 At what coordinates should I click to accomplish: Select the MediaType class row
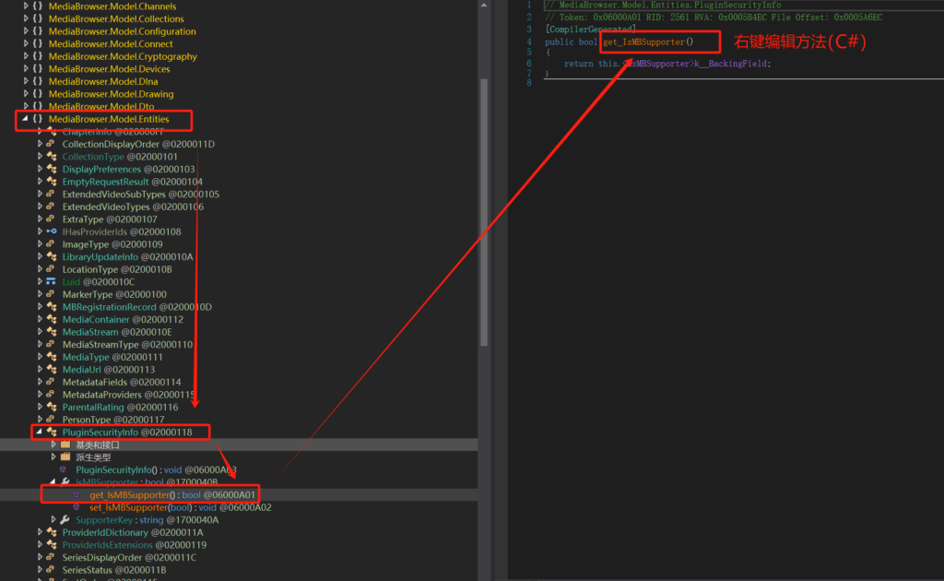point(112,357)
